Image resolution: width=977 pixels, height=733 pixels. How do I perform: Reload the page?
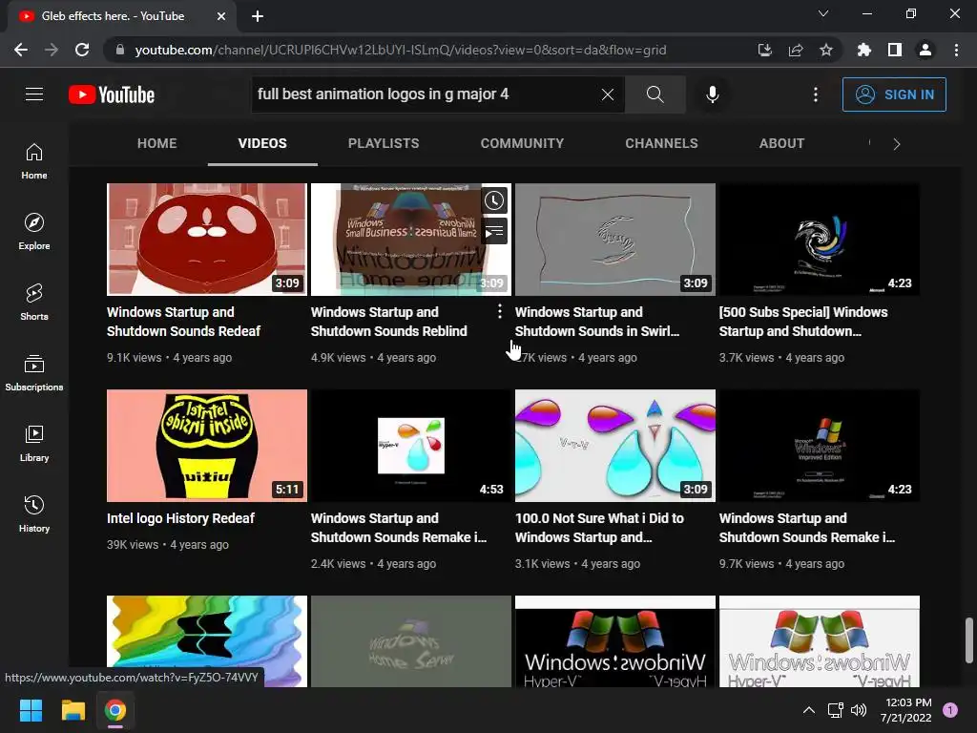(x=82, y=50)
